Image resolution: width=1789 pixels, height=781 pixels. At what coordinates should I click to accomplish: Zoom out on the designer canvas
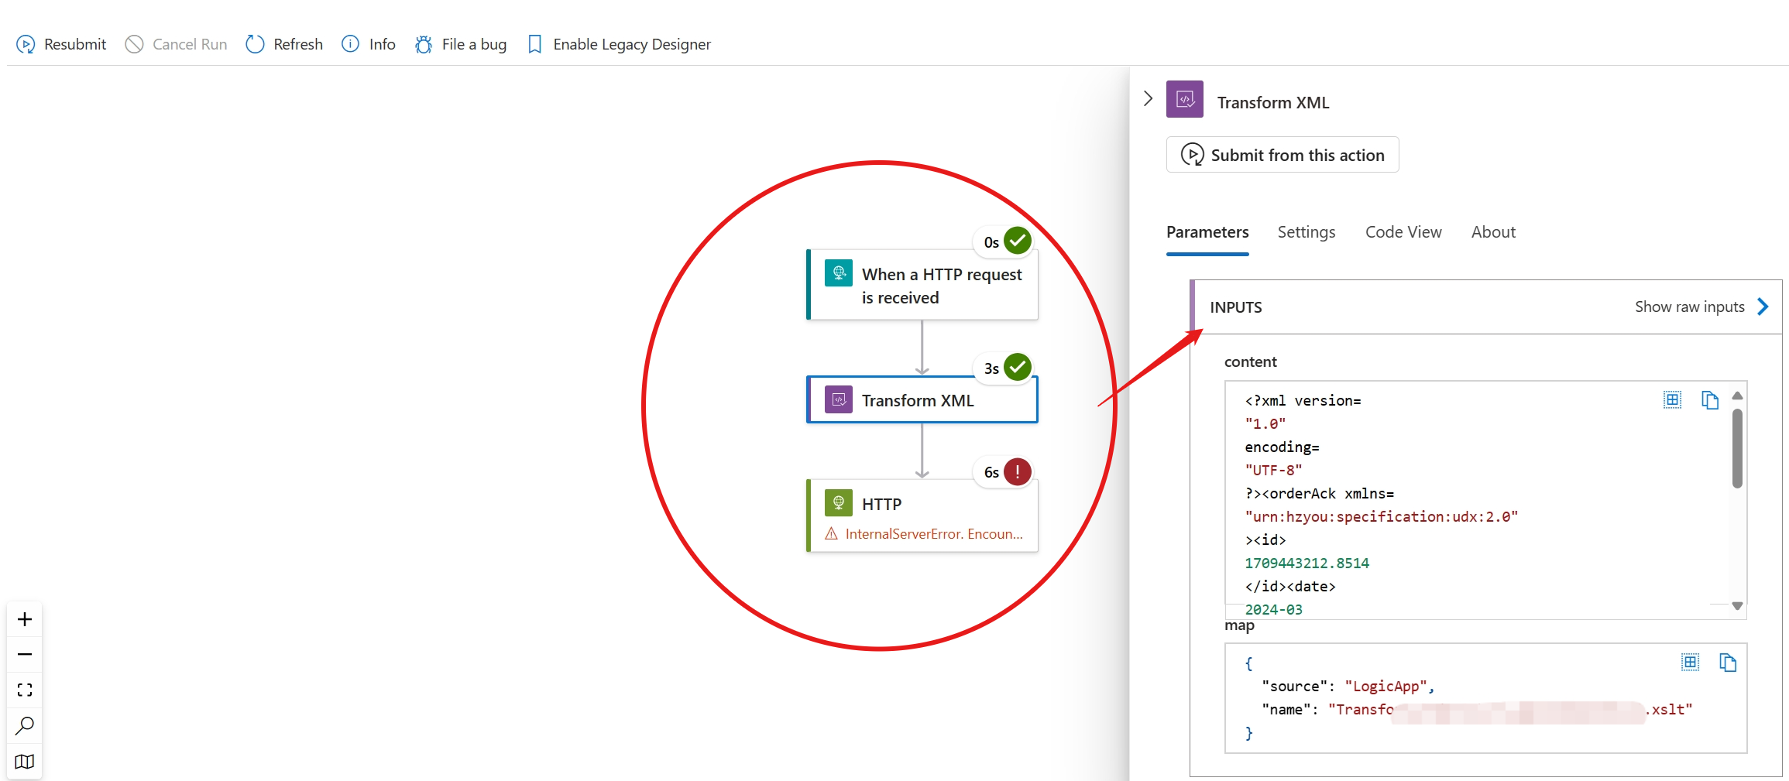coord(25,654)
